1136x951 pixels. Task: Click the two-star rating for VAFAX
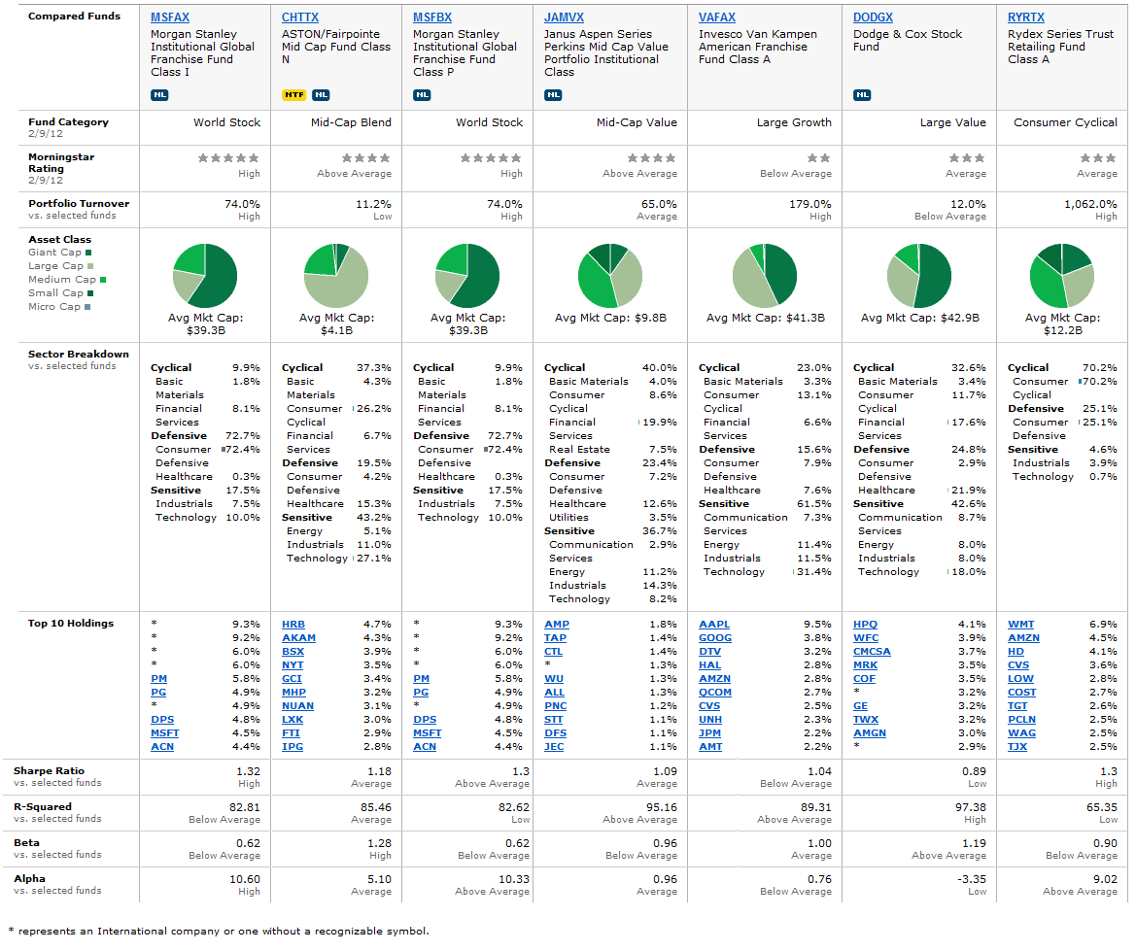point(818,158)
